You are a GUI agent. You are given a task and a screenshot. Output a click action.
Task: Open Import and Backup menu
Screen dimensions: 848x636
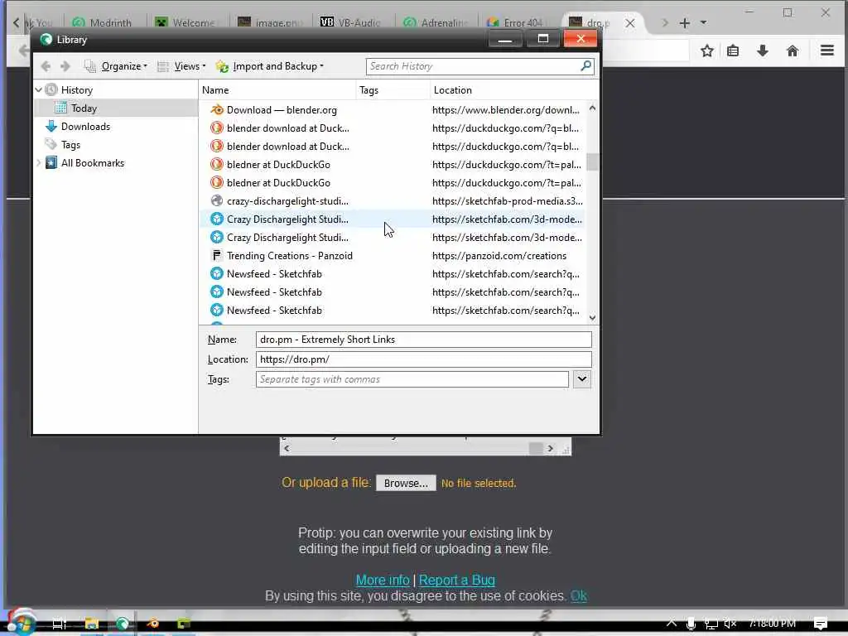coord(270,66)
